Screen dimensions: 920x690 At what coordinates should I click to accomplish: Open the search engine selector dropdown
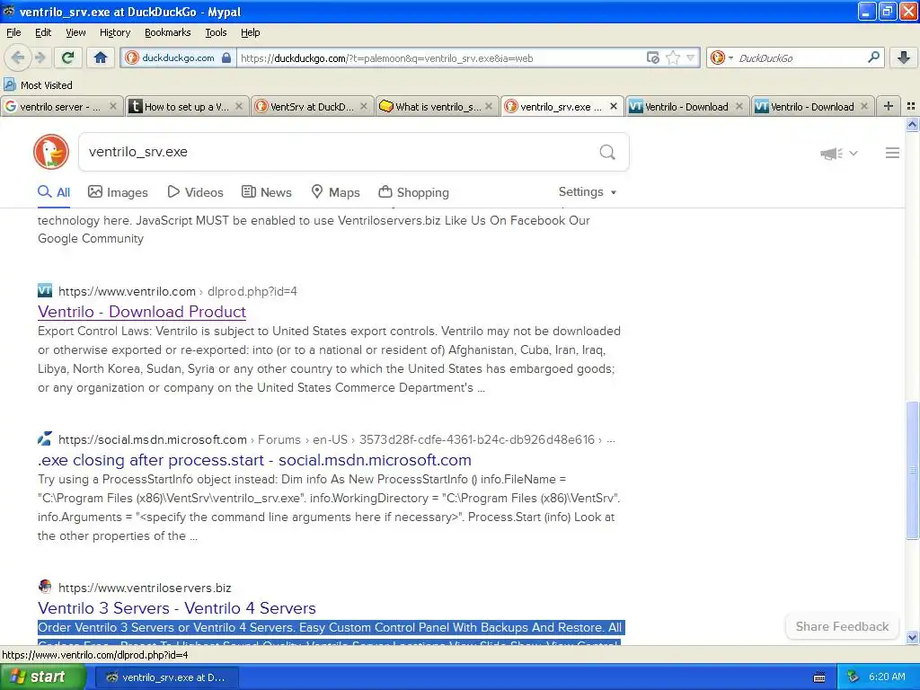click(x=721, y=57)
